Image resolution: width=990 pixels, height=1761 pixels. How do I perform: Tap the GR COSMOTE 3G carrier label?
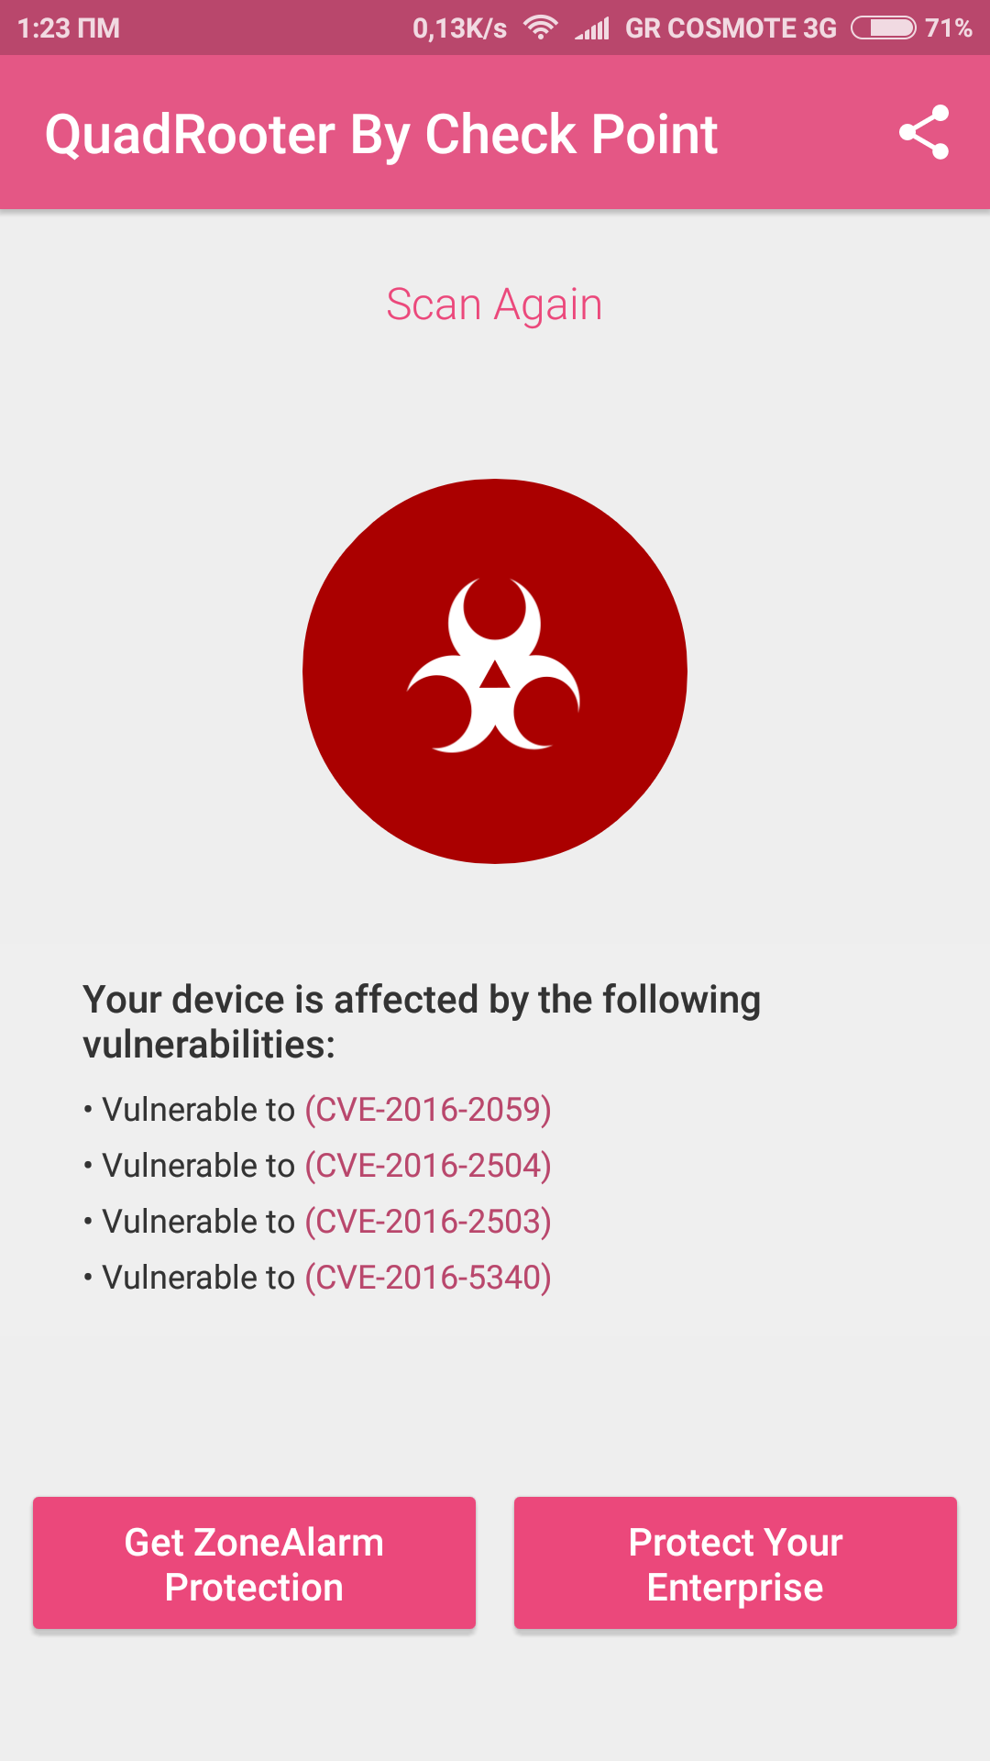tap(731, 28)
